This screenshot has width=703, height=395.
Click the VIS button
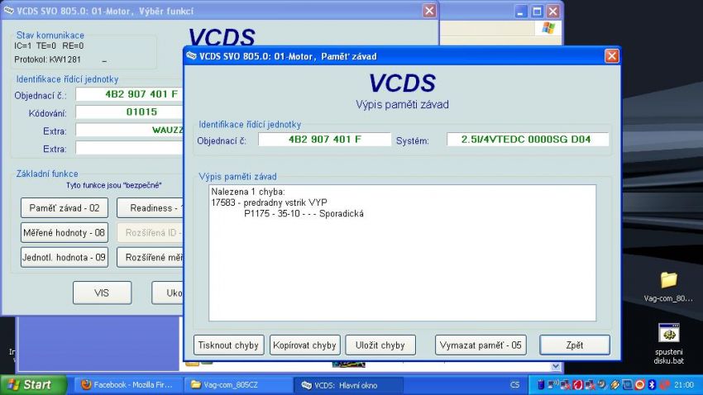point(102,293)
